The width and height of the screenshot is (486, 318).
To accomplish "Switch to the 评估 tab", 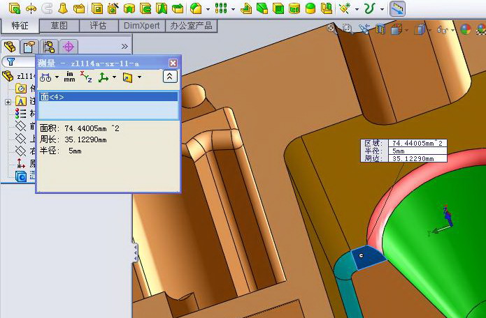I will pyautogui.click(x=99, y=26).
